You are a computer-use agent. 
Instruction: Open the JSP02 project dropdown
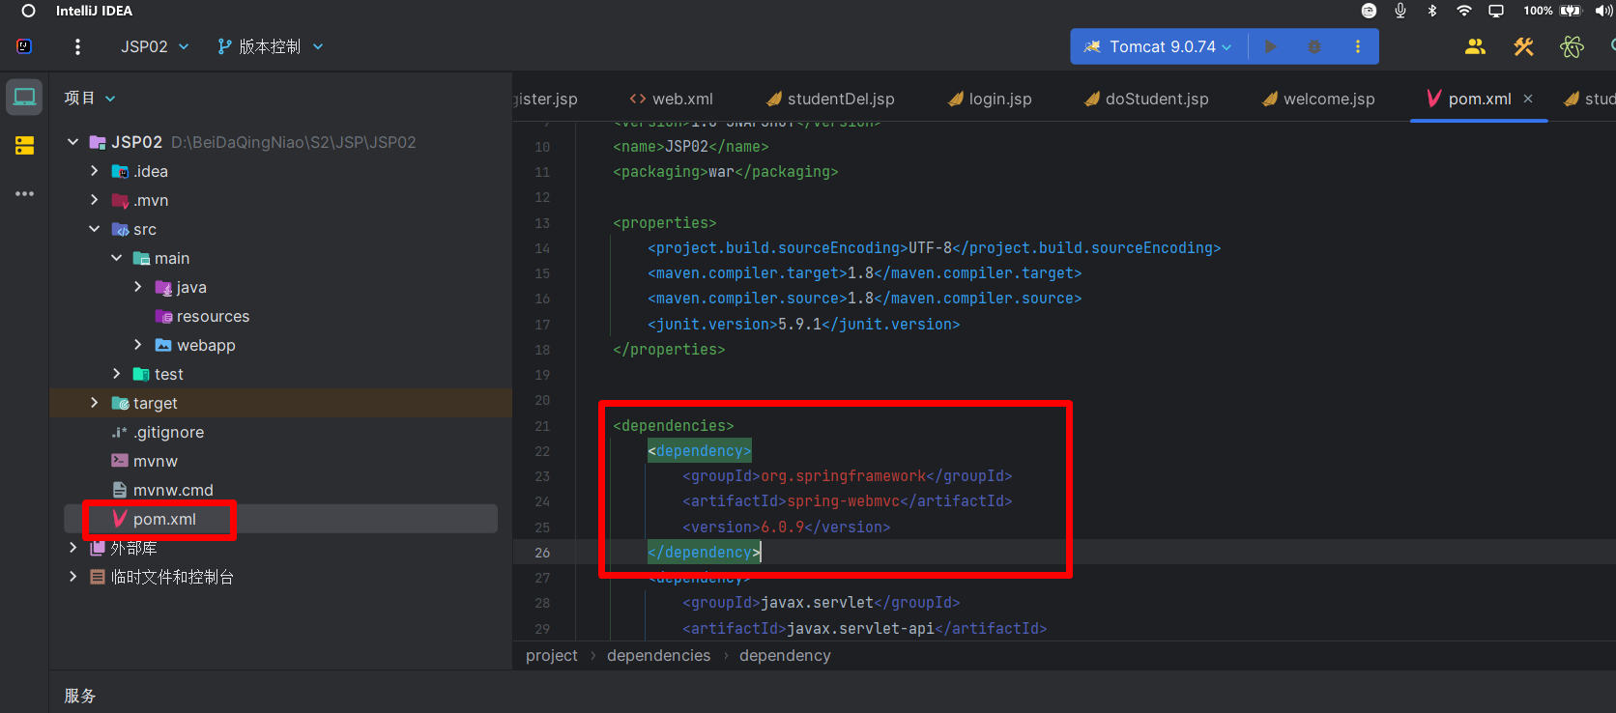click(x=155, y=46)
